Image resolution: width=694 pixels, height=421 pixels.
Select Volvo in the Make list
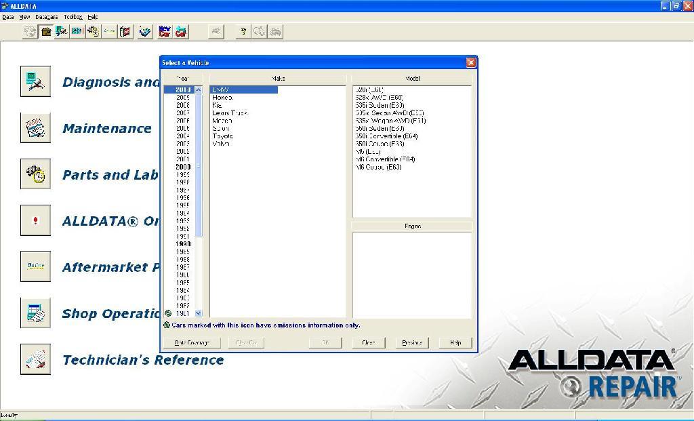[x=221, y=144]
